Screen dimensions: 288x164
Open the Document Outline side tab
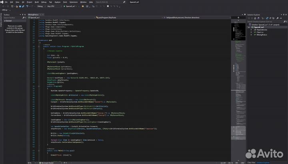coord(1,20)
